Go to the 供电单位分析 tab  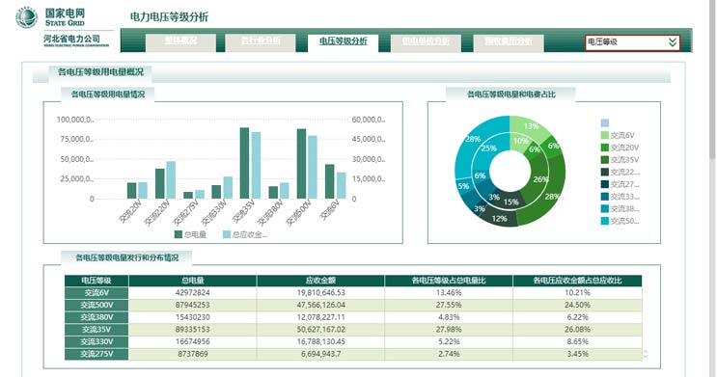point(426,41)
